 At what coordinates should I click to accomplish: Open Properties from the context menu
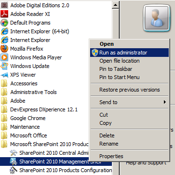(129, 156)
